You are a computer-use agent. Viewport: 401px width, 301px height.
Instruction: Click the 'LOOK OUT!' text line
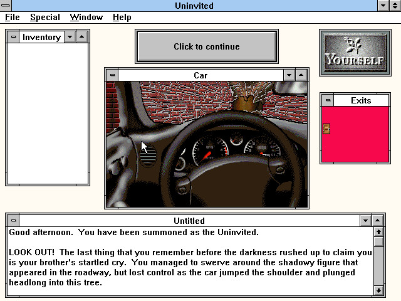190,252
